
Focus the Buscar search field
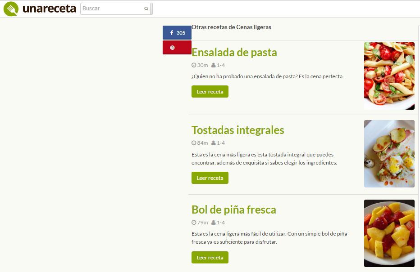pos(113,9)
